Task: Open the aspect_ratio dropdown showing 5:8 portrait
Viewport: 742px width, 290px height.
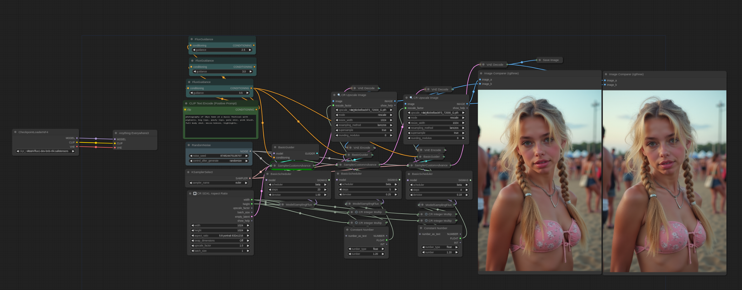Action: click(x=219, y=236)
